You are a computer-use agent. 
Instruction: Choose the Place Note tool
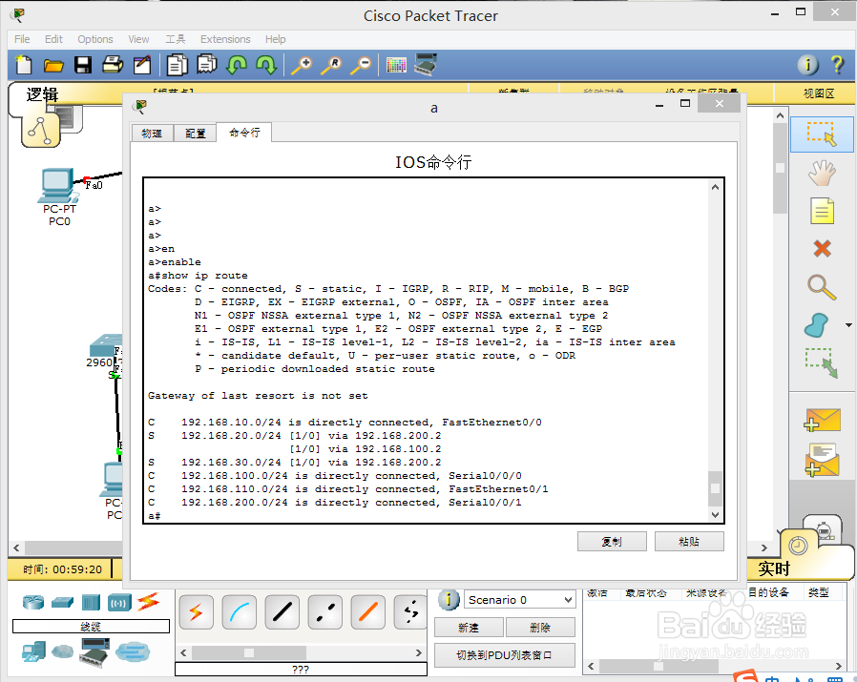[x=822, y=211]
